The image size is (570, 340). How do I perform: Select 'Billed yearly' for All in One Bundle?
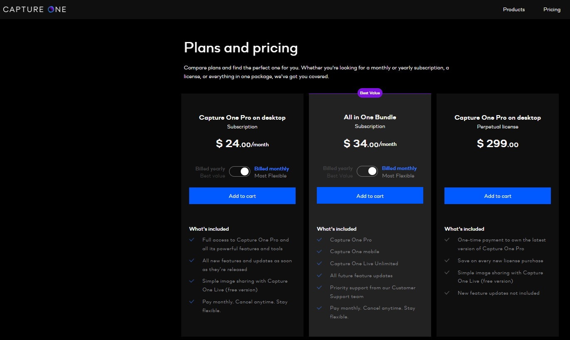338,168
